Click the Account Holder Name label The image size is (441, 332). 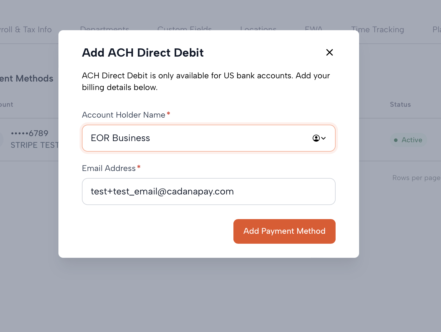[124, 115]
